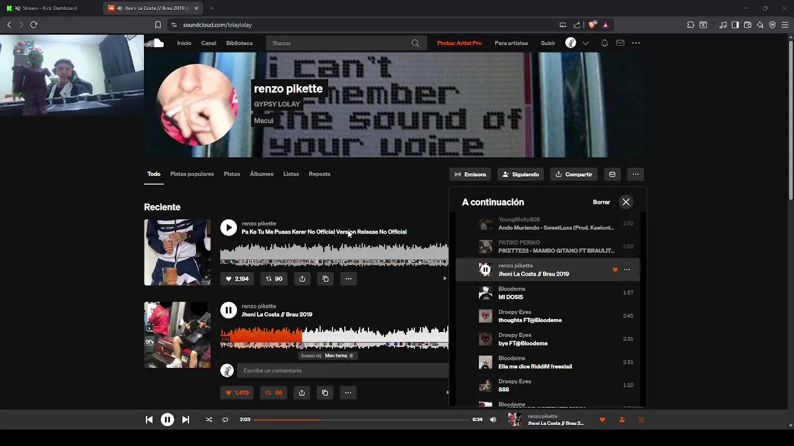Image resolution: width=794 pixels, height=446 pixels.
Task: Open the user avatar in header
Action: click(x=571, y=43)
